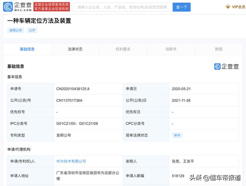Click the 申请人地址 label cell

pos(31,176)
